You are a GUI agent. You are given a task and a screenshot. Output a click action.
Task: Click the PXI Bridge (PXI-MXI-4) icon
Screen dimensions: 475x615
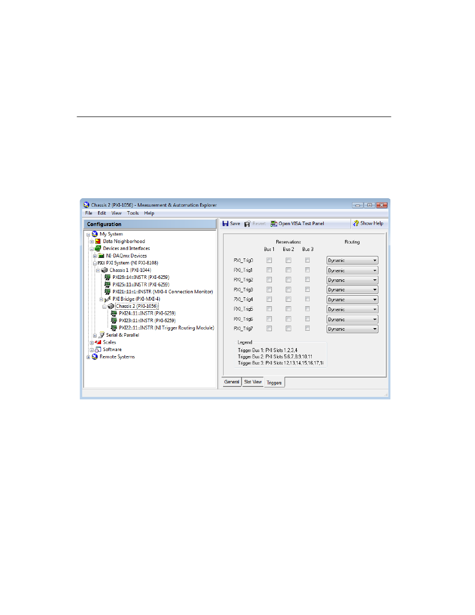click(108, 299)
